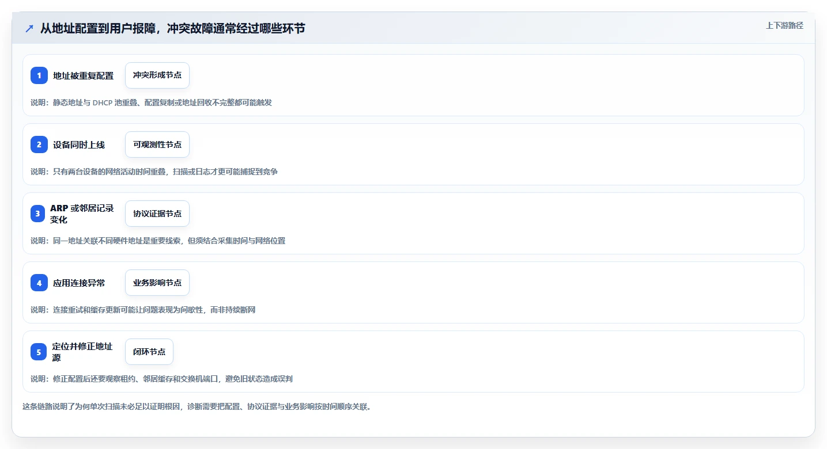827x449 pixels.
Task: Select the 闭环节点 tag
Action: click(149, 352)
